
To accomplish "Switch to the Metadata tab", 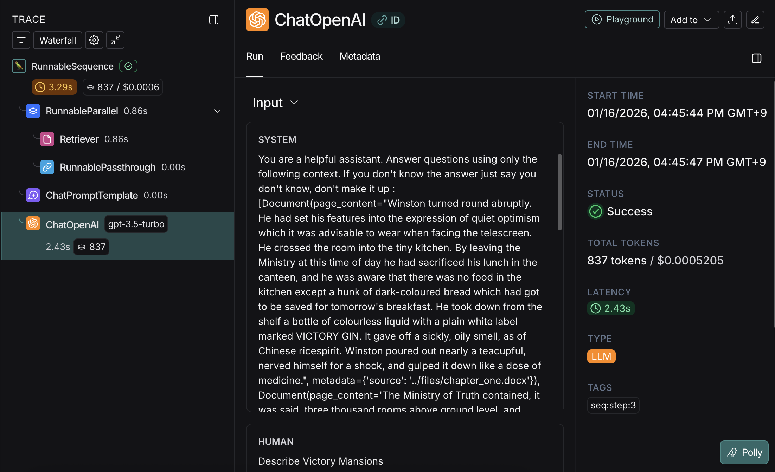I will pos(360,57).
